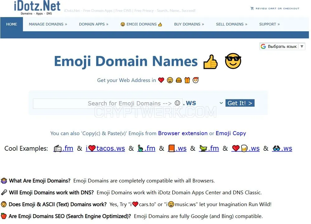Select 'Does Emoji & ASCII (Text) Domains work?' text

58,204
